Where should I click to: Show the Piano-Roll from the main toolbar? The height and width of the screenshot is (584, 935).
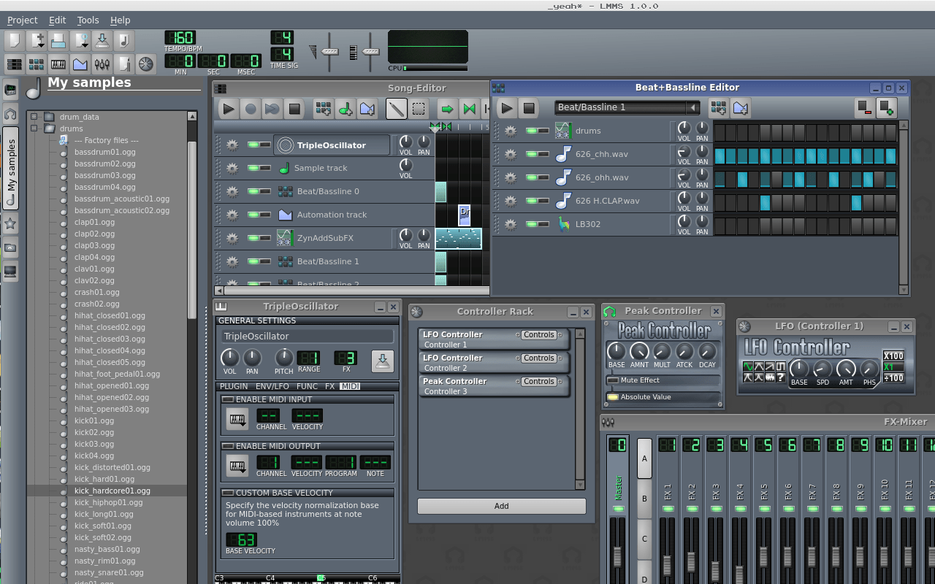coord(58,64)
